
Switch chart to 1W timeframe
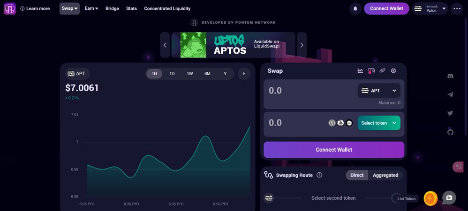(190, 74)
